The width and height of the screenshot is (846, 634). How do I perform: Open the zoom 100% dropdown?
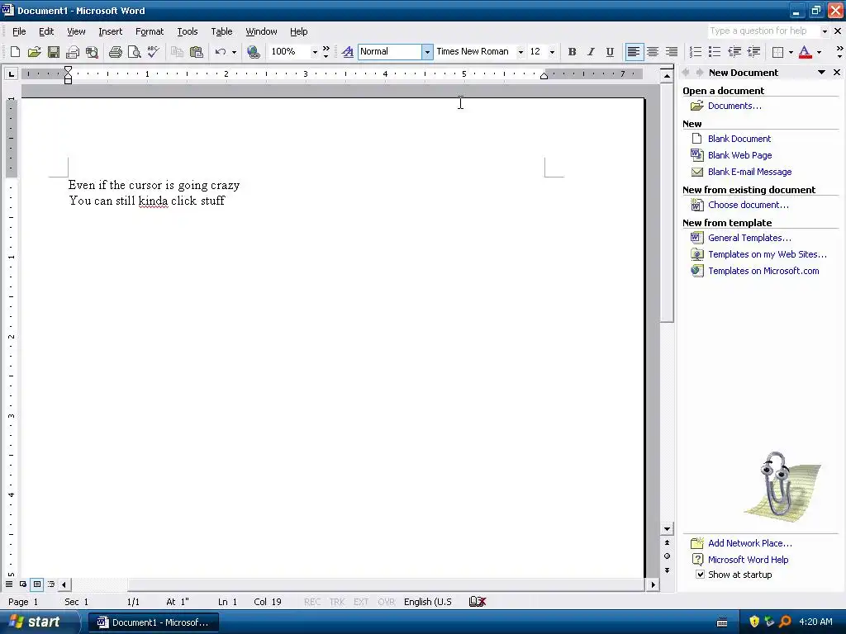tap(315, 52)
